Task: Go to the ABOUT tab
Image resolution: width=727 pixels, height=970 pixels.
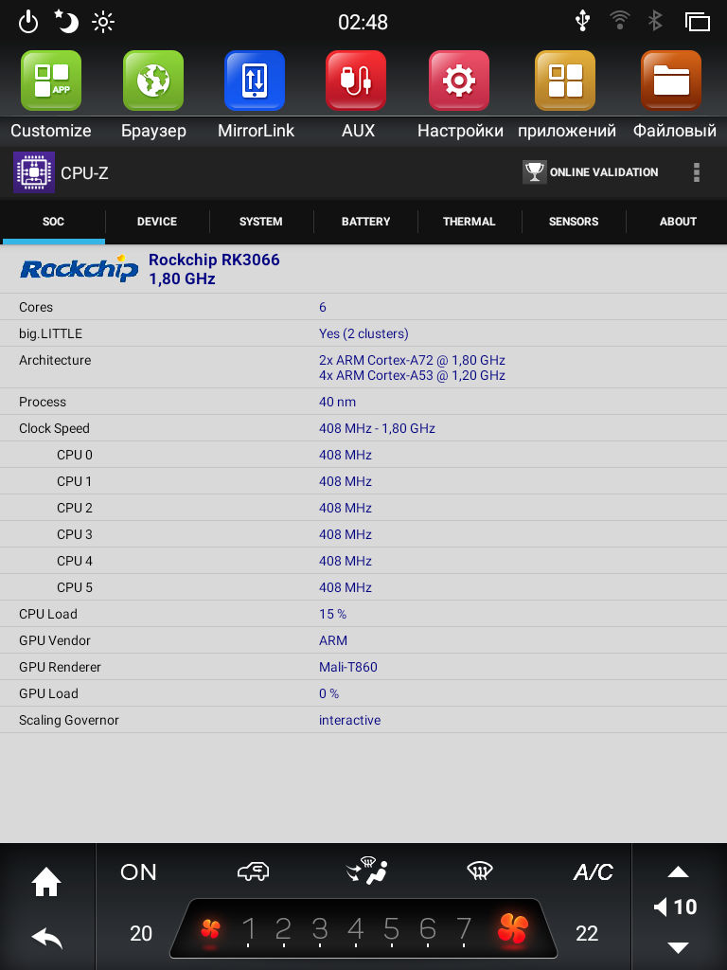Action: point(678,222)
